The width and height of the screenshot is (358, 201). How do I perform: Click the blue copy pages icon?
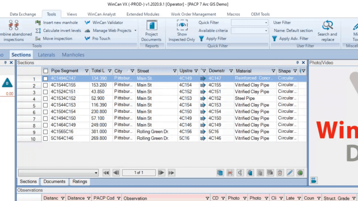(x=250, y=173)
